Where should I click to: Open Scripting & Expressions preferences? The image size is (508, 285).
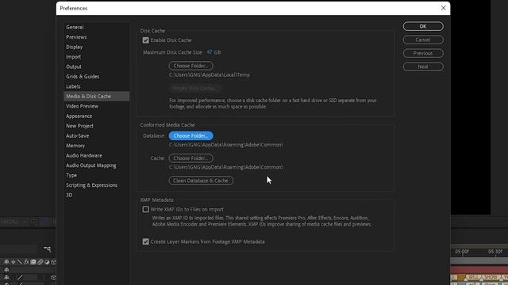coord(92,185)
